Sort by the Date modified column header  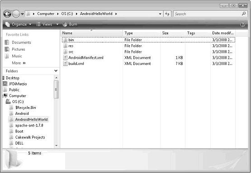point(223,33)
